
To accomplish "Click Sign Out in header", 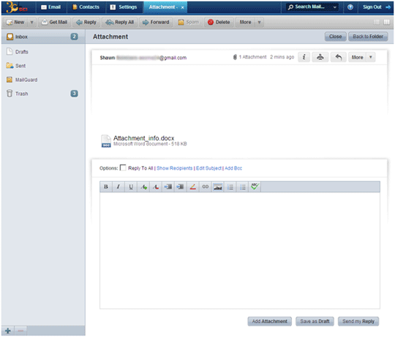I will tap(377, 7).
